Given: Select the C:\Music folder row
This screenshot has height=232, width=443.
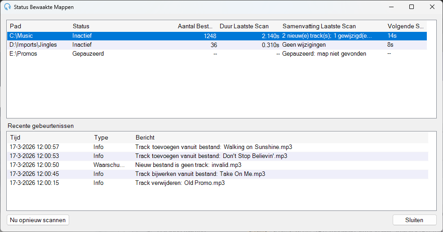Looking at the screenshot, I should point(217,36).
